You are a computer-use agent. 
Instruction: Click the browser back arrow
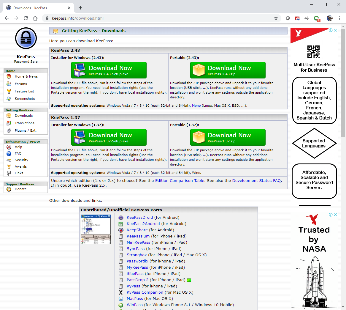[x=7, y=18]
